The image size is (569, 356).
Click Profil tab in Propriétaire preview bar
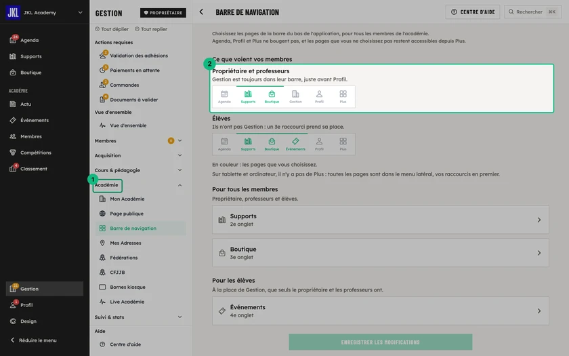(x=319, y=97)
